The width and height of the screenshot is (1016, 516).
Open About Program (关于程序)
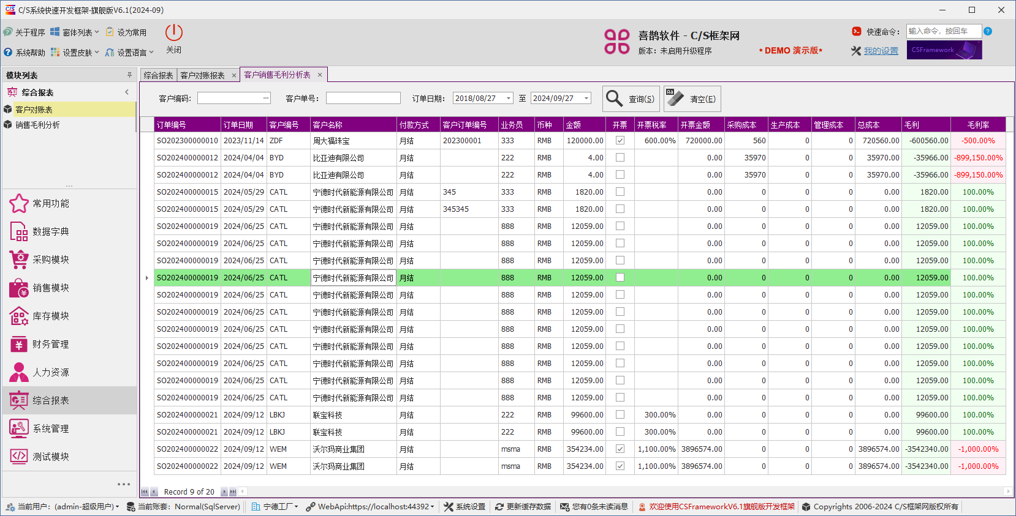pyautogui.click(x=25, y=32)
